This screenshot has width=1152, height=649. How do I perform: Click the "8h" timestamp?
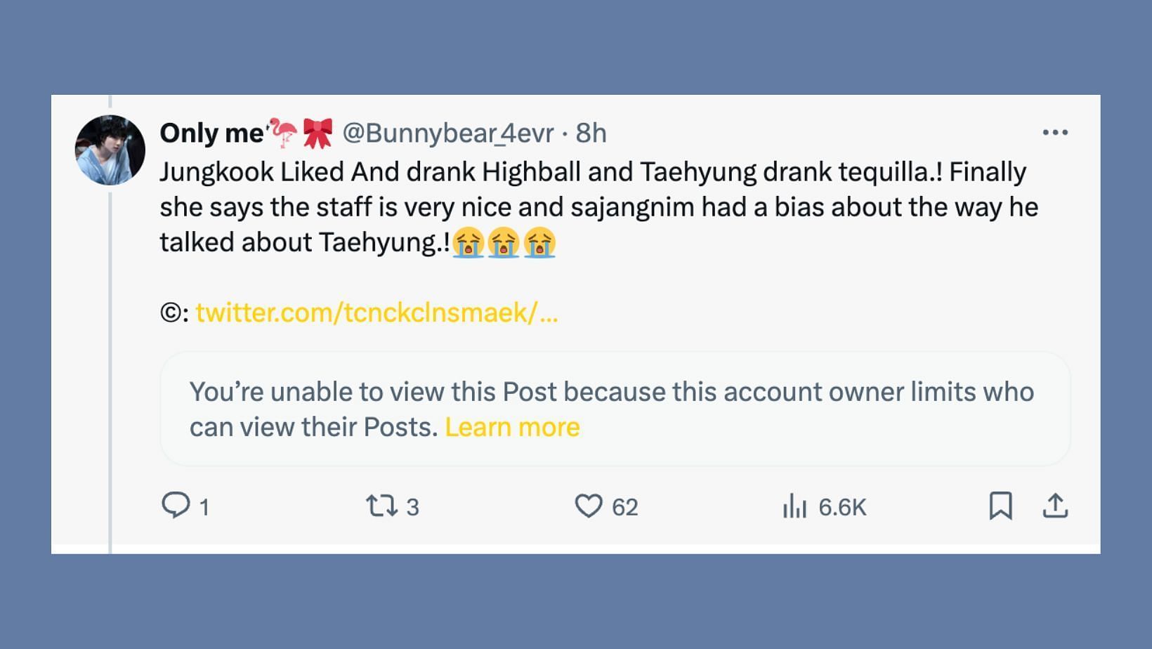591,133
